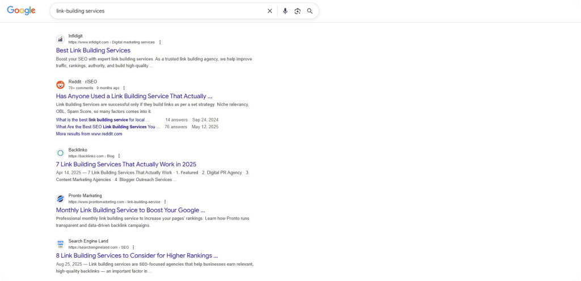Click the Pronto Marketing favicon
Image resolution: width=581 pixels, height=281 pixels.
60,198
